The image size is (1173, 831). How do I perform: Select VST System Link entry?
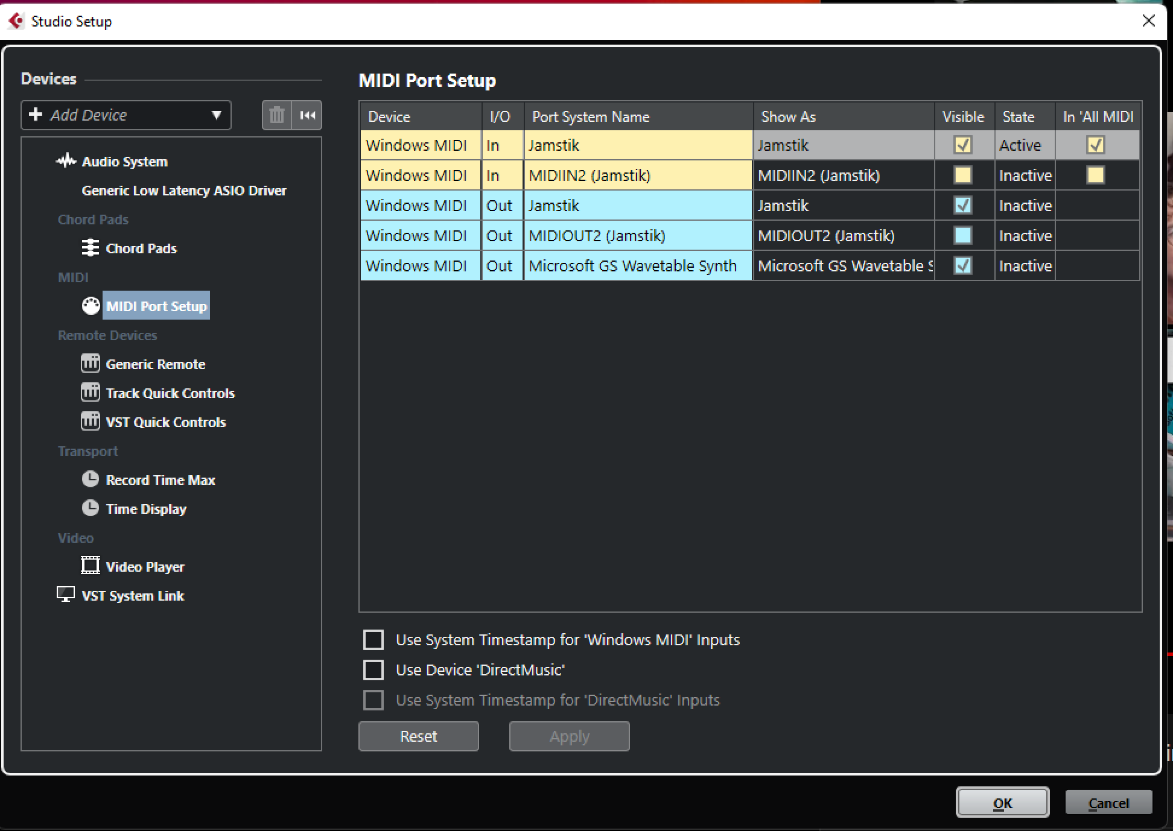(133, 596)
